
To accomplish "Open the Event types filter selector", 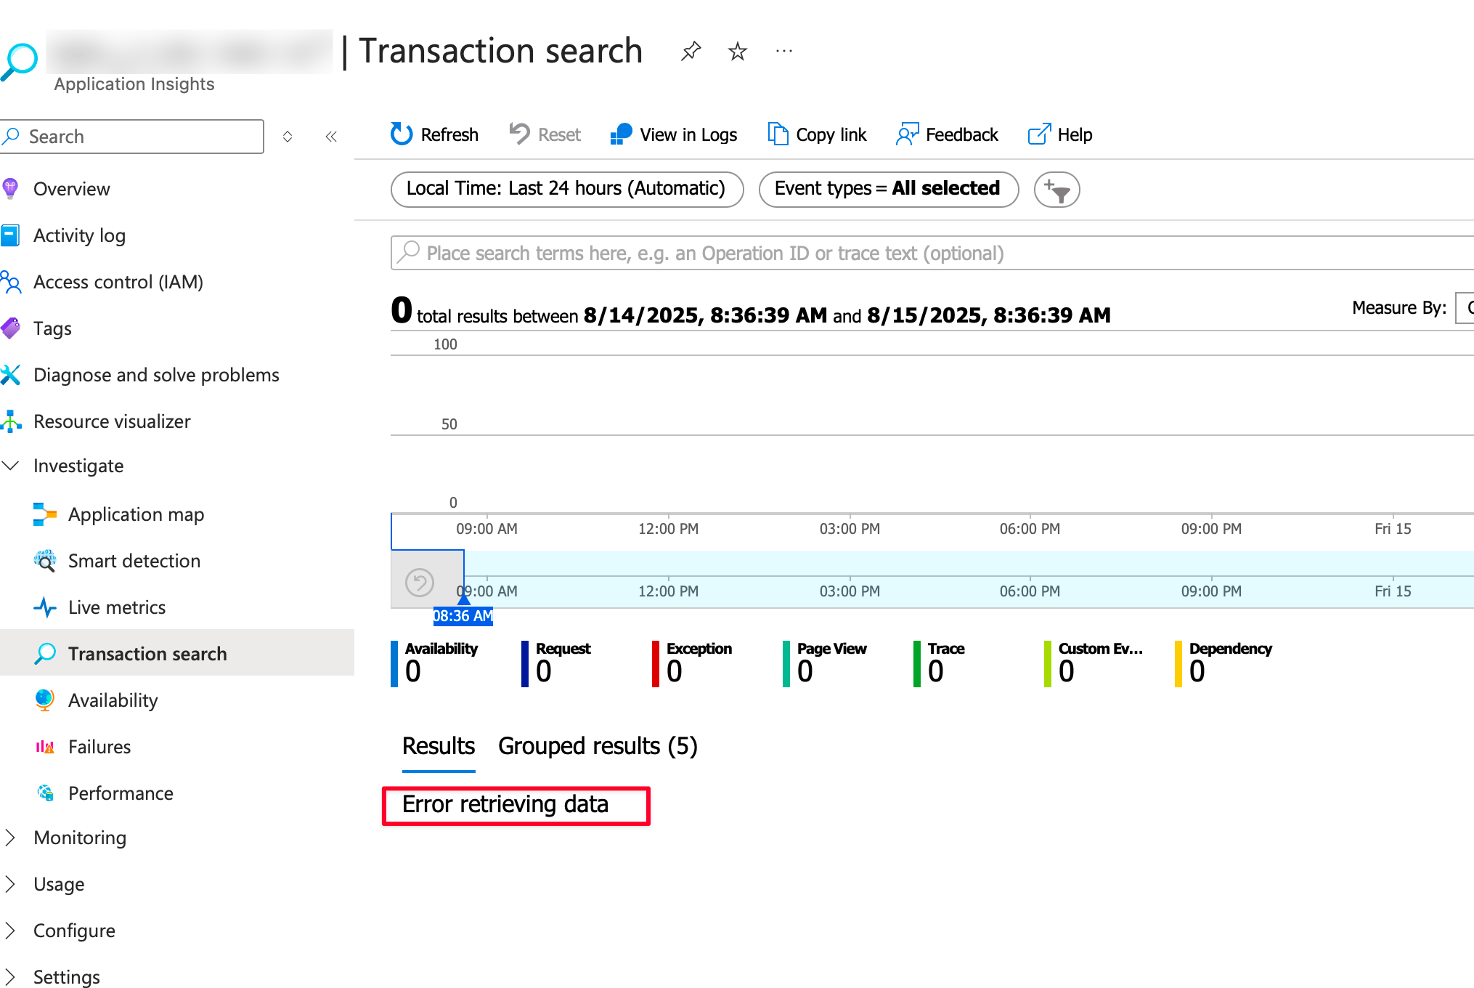I will tap(887, 189).
